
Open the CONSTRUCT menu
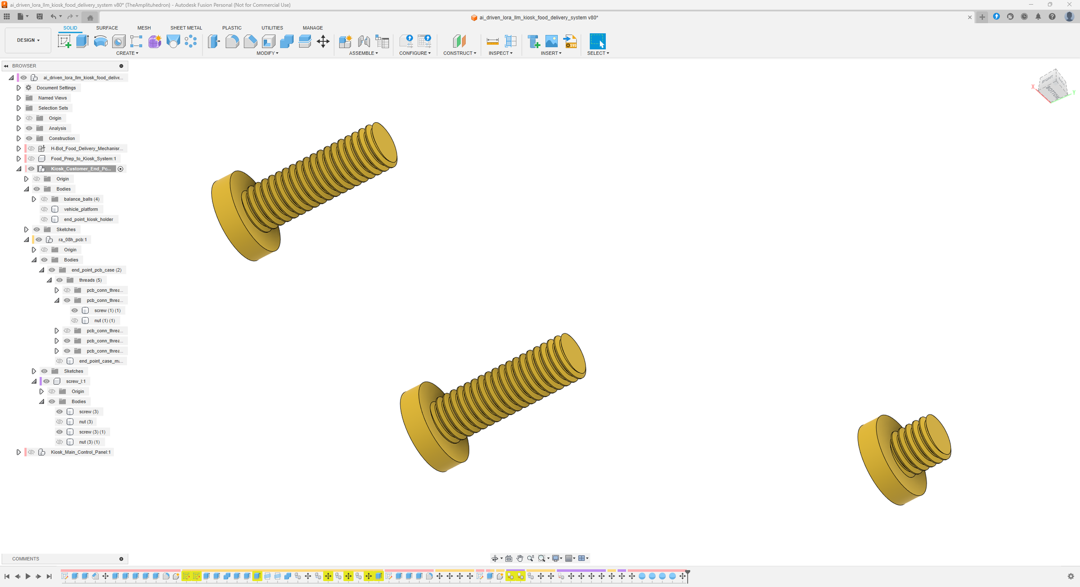[x=459, y=53]
